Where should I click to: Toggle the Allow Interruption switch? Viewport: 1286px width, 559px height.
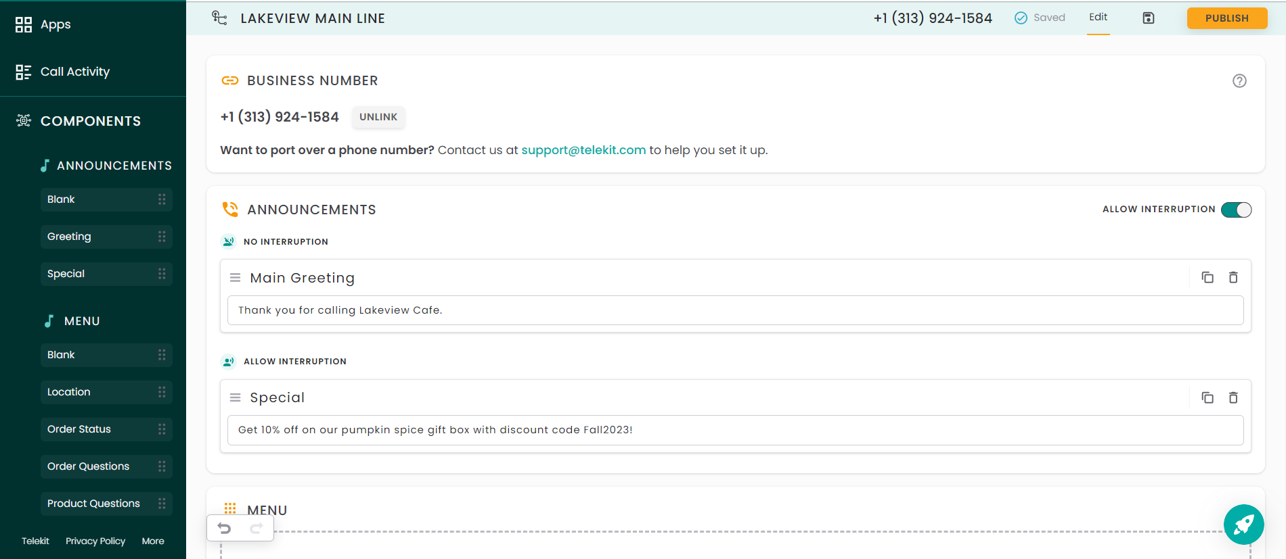click(x=1236, y=210)
